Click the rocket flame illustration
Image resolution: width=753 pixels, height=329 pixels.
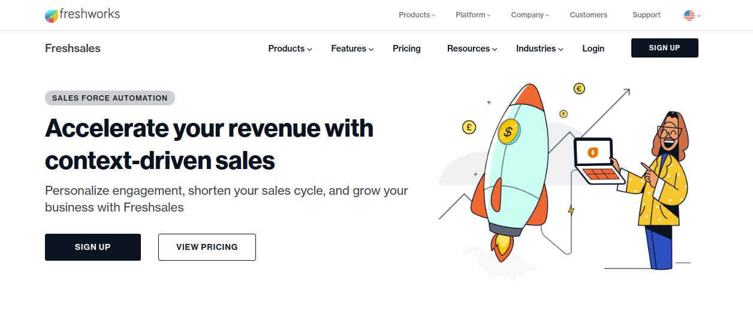coord(502,246)
